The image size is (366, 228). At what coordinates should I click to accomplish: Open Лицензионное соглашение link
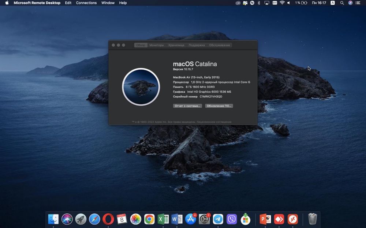pos(214,122)
